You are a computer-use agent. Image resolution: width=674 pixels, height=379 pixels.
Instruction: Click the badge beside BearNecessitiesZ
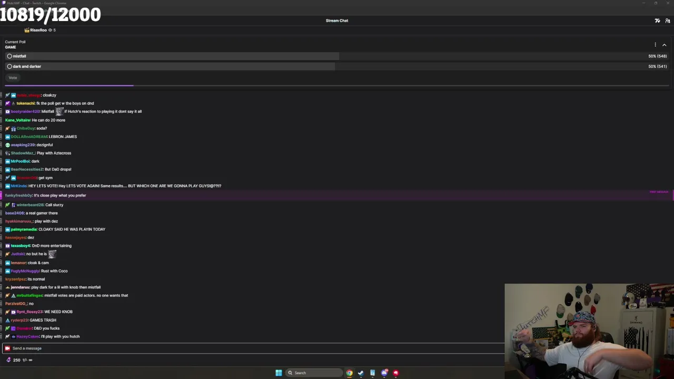(7, 169)
